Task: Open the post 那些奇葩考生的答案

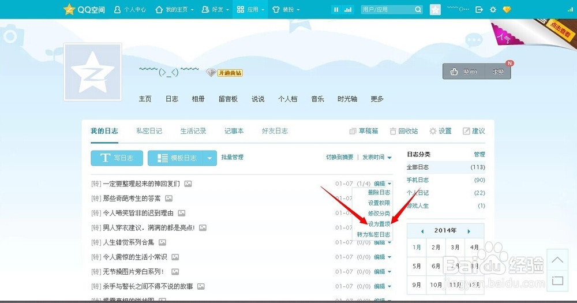Action: point(132,199)
